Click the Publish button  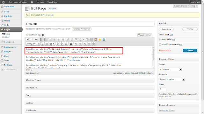[x=190, y=51]
